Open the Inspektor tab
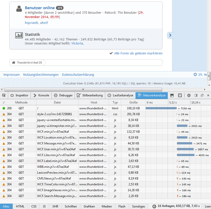The height and width of the screenshot is (209, 211). [19, 95]
